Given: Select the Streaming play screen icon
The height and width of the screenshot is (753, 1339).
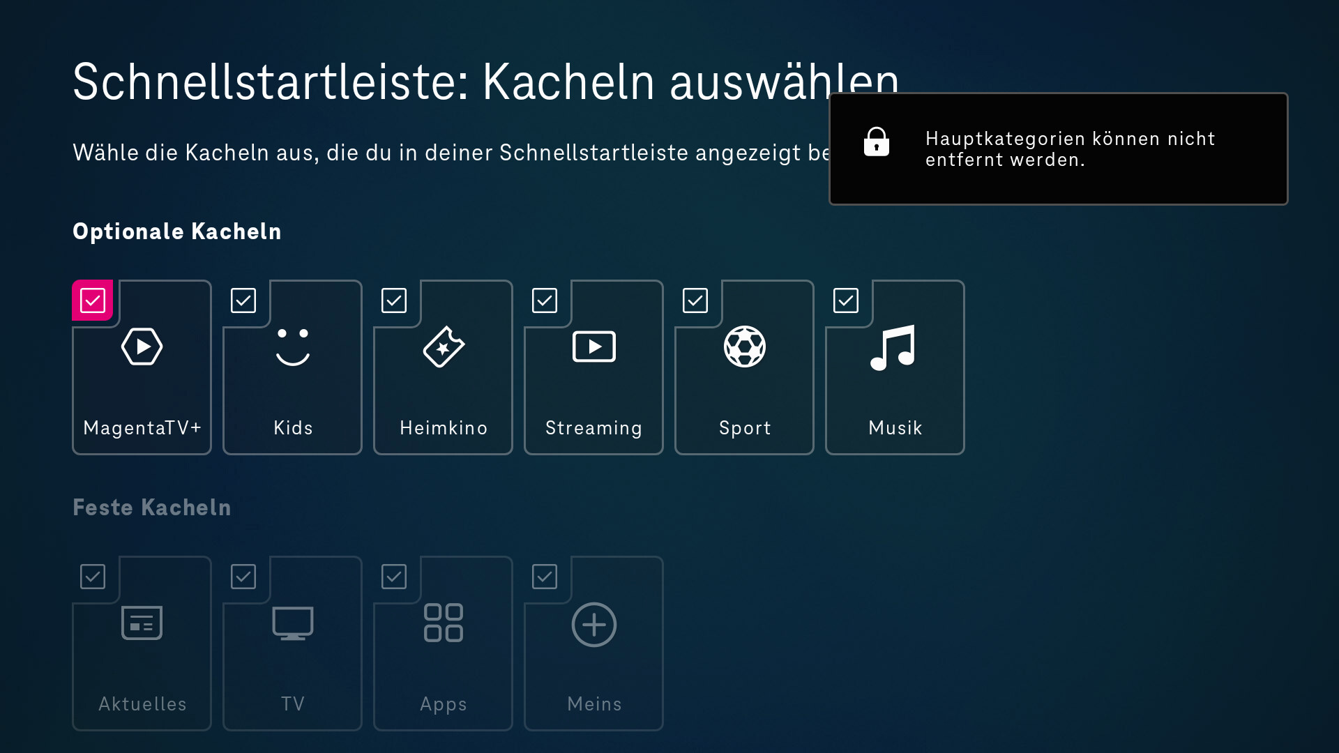Looking at the screenshot, I should 593,347.
